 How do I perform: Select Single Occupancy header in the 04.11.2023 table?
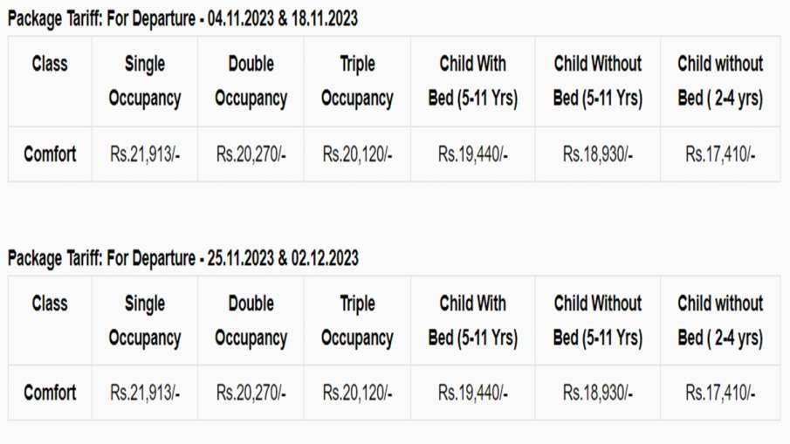144,81
